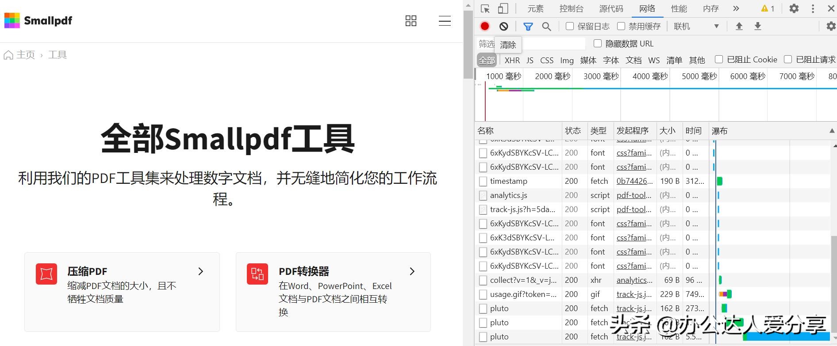Filter requests by 字体

(x=611, y=60)
